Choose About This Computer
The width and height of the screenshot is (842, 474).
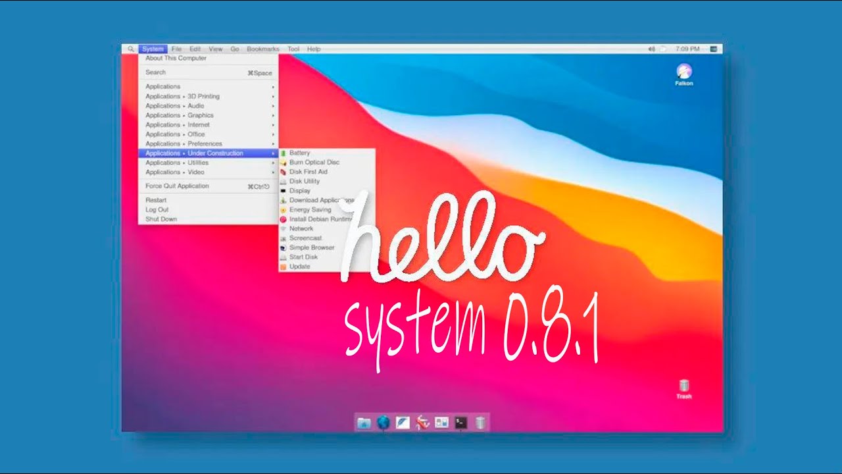208,59
